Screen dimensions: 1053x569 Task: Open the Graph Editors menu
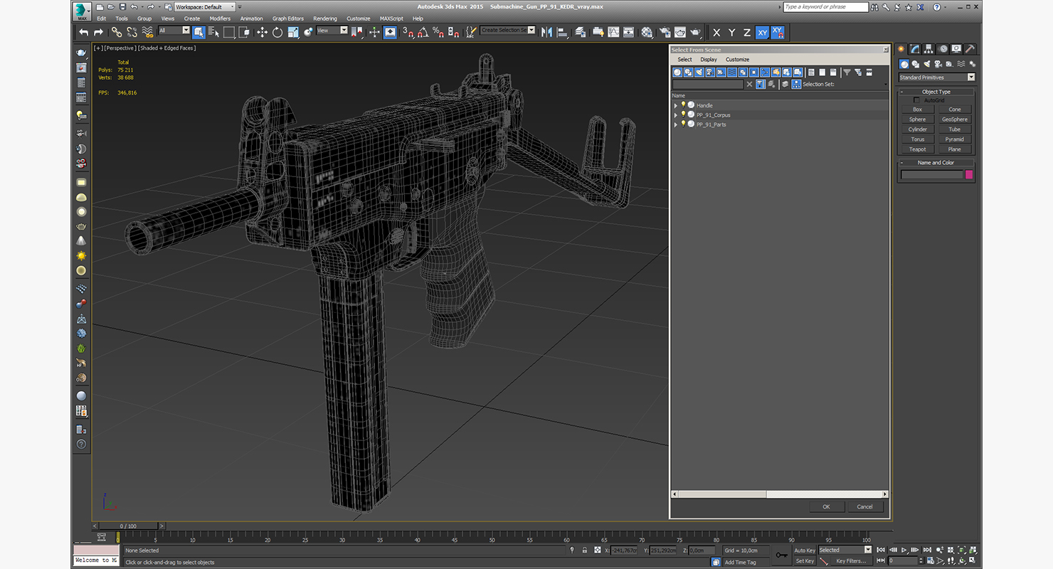point(288,18)
